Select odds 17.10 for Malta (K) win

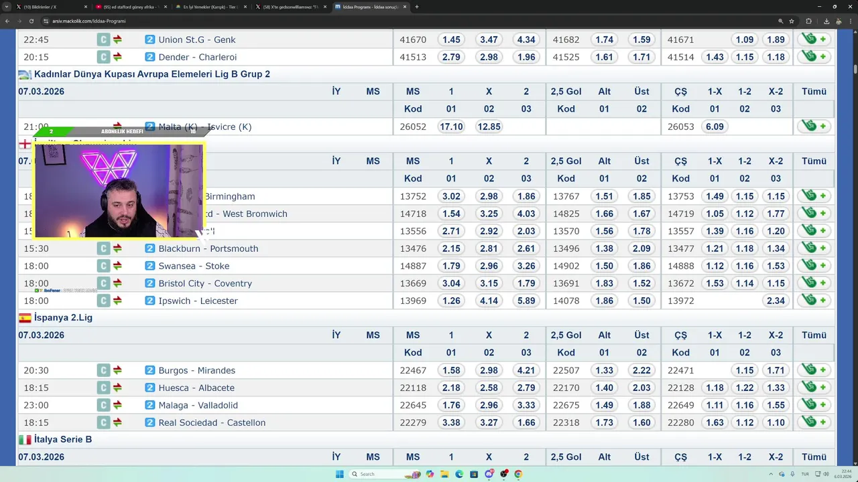(451, 127)
